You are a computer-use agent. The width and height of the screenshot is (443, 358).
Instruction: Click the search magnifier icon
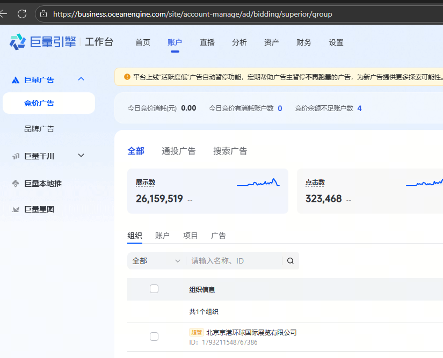click(x=291, y=261)
